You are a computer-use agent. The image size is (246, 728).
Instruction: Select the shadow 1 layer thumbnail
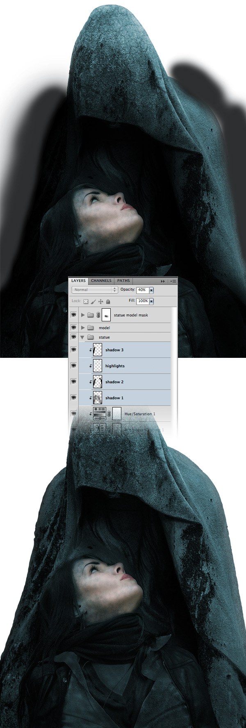98,398
